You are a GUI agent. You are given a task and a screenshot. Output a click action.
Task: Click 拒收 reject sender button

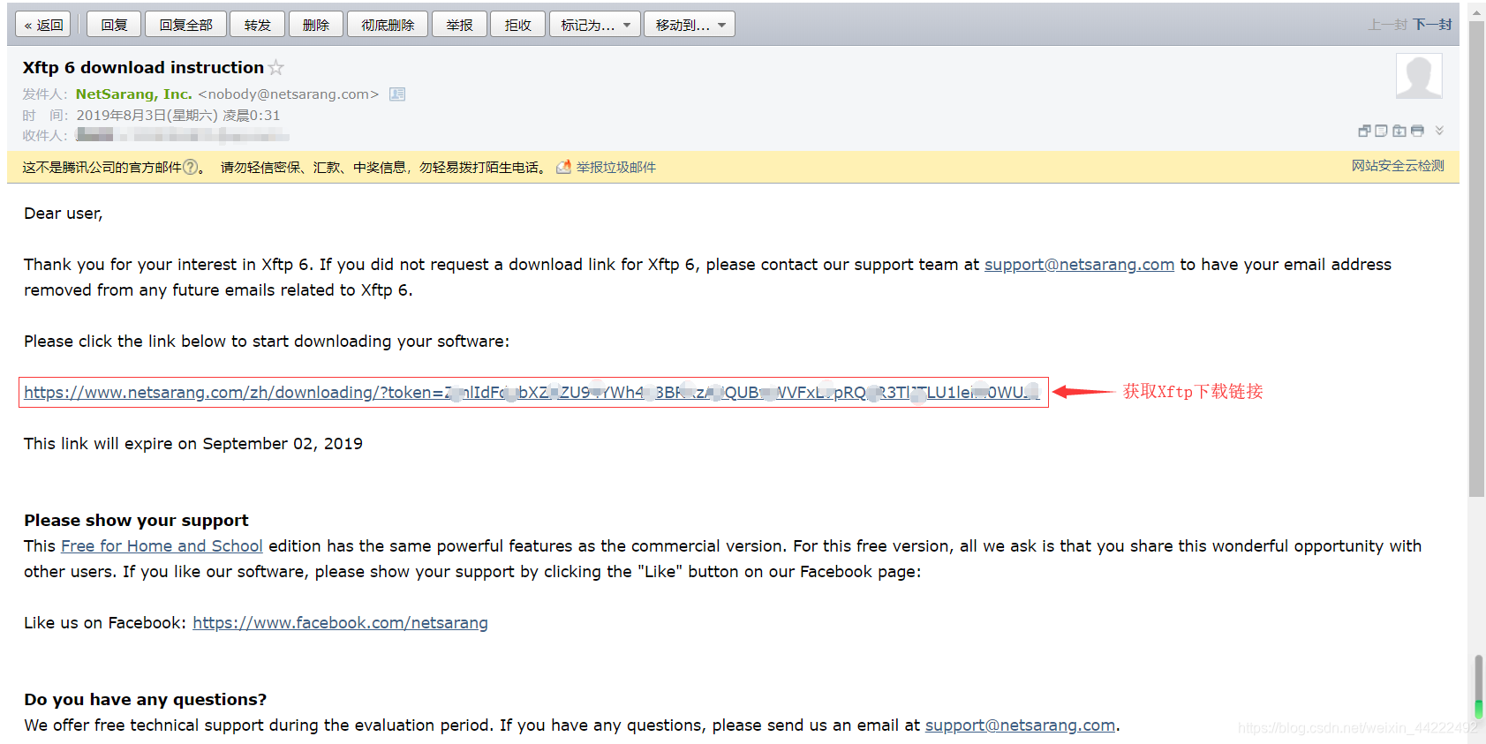[517, 25]
